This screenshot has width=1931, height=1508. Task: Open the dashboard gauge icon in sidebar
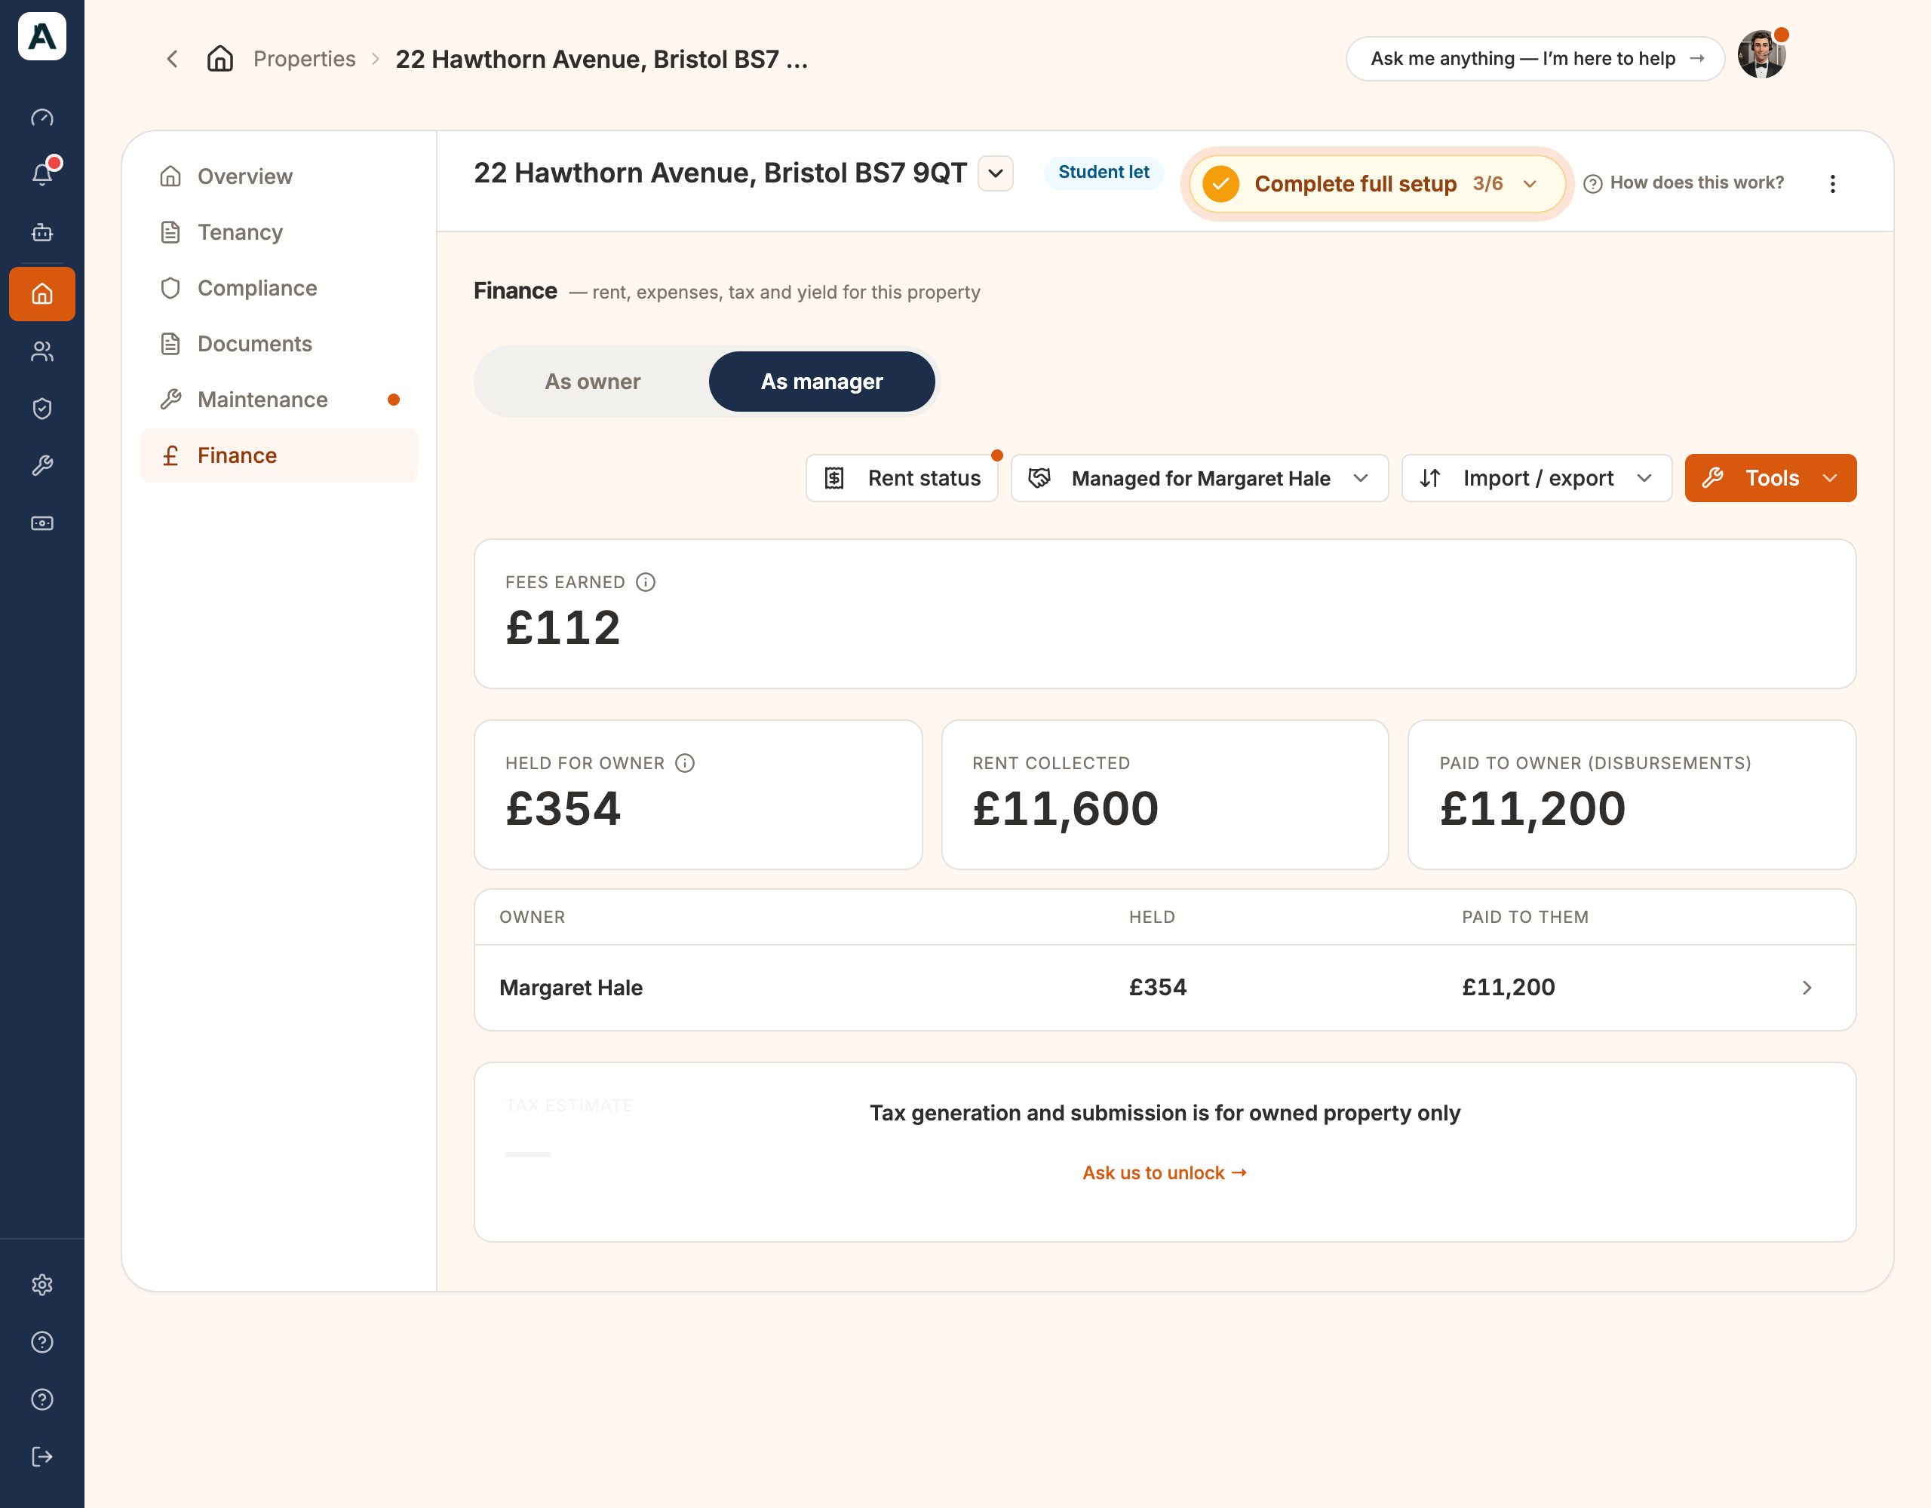coord(41,118)
